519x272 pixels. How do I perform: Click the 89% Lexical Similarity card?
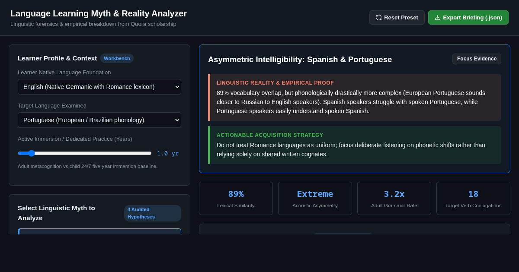[x=236, y=198]
